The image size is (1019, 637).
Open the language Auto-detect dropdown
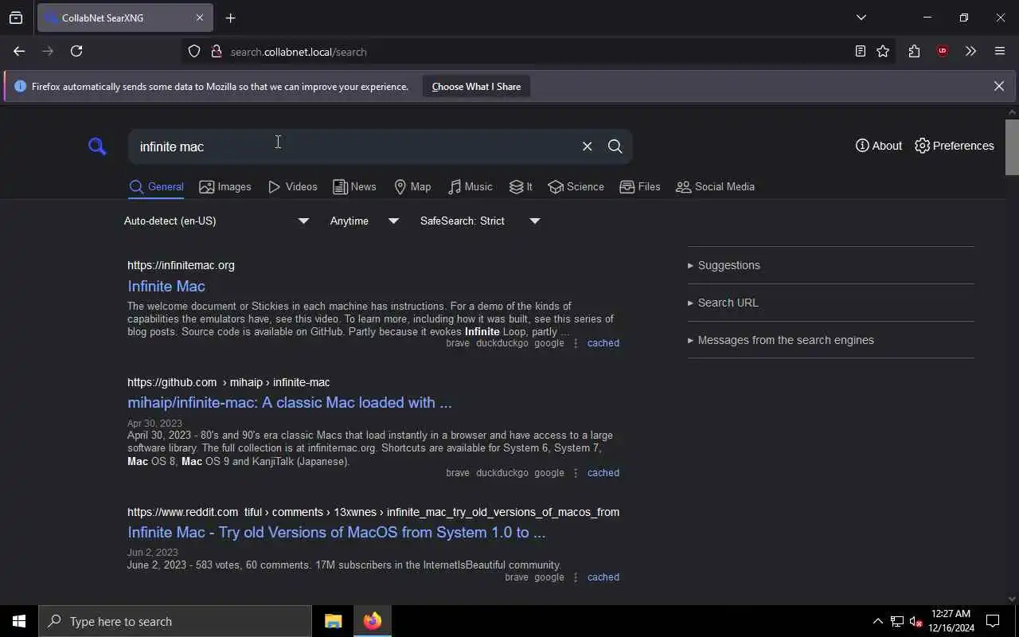pos(217,221)
